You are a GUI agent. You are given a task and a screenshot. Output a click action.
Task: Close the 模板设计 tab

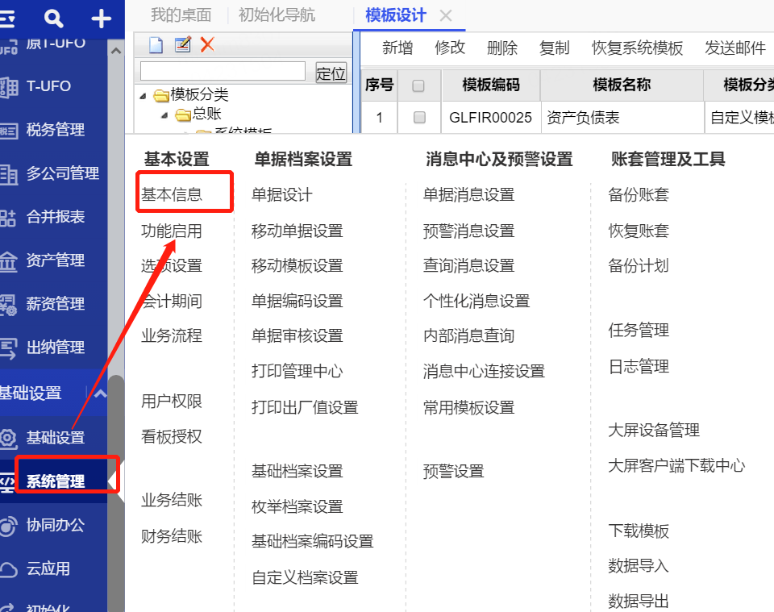point(446,16)
